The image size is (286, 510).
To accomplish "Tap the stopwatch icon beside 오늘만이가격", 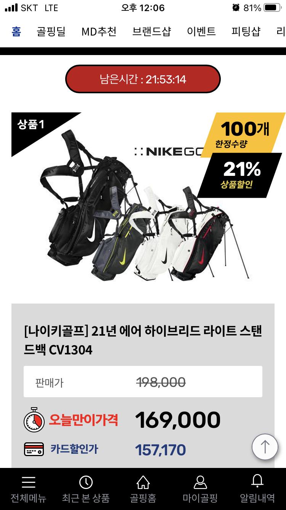I will click(x=34, y=420).
